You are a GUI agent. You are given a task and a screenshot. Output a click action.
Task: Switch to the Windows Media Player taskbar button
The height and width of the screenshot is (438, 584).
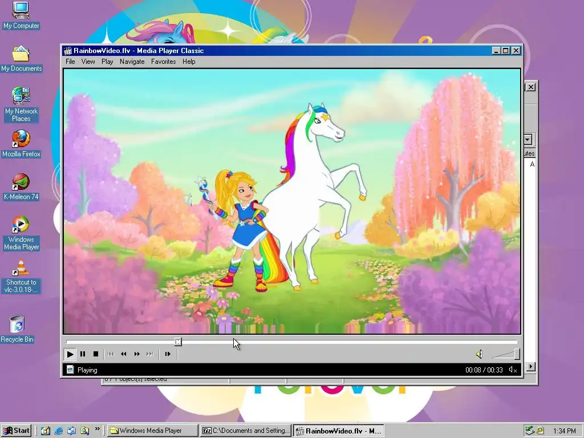pyautogui.click(x=153, y=431)
